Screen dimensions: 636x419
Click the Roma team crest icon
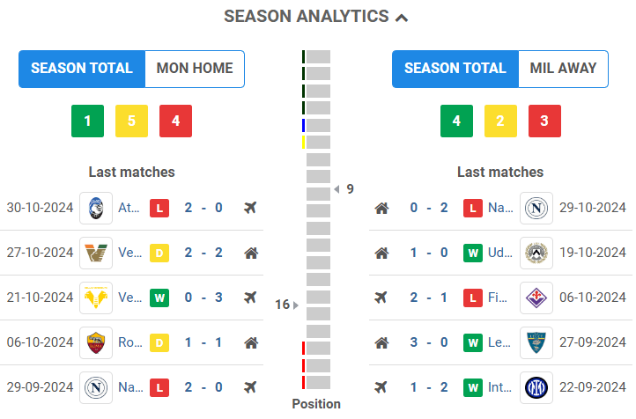[x=95, y=342]
